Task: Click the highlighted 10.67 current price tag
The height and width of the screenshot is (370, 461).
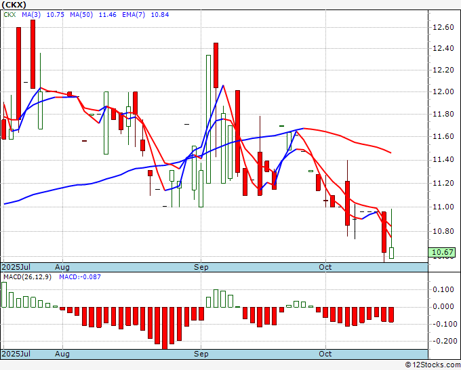Action: click(442, 252)
